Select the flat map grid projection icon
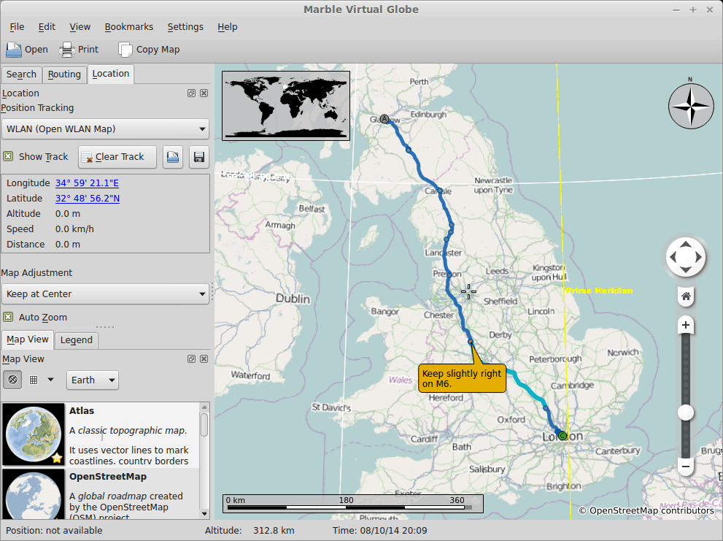Image resolution: width=723 pixels, height=541 pixels. (34, 380)
